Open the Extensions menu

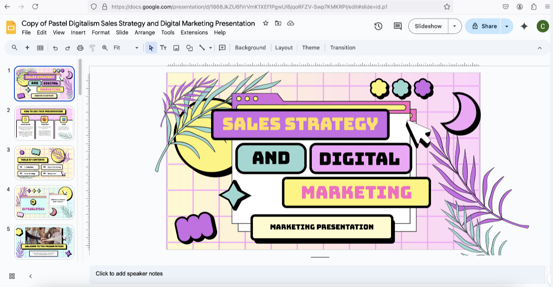click(194, 32)
